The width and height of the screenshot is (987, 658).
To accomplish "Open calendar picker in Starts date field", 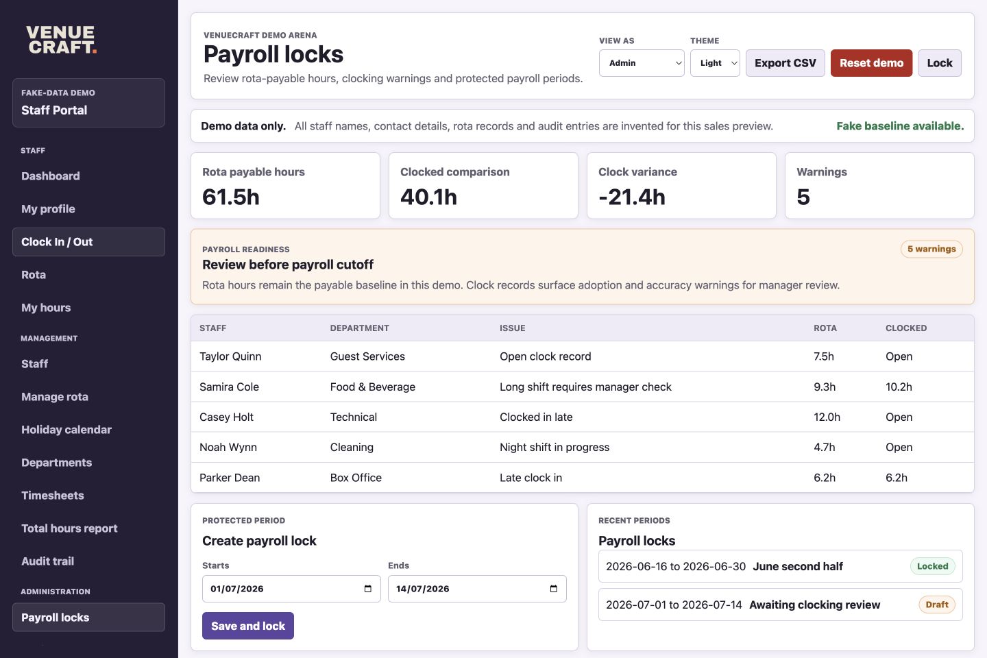I will point(368,589).
